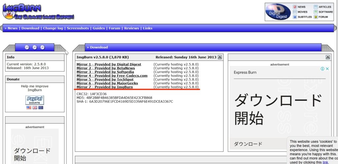Download from Mirror 6 MajorGeeks
338x164 pixels.
[x=107, y=83]
